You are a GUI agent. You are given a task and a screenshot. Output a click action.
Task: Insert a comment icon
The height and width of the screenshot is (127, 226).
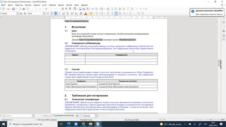click(x=128, y=9)
